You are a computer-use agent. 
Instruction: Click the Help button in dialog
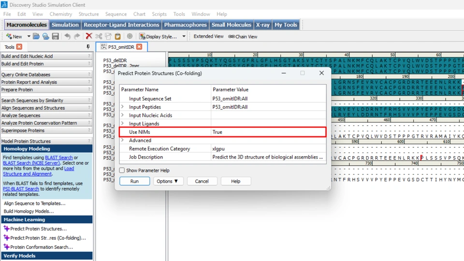pos(236,181)
